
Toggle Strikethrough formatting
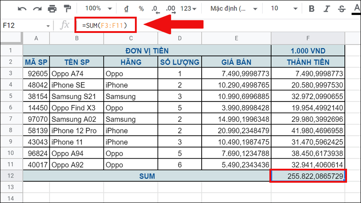coord(342,9)
